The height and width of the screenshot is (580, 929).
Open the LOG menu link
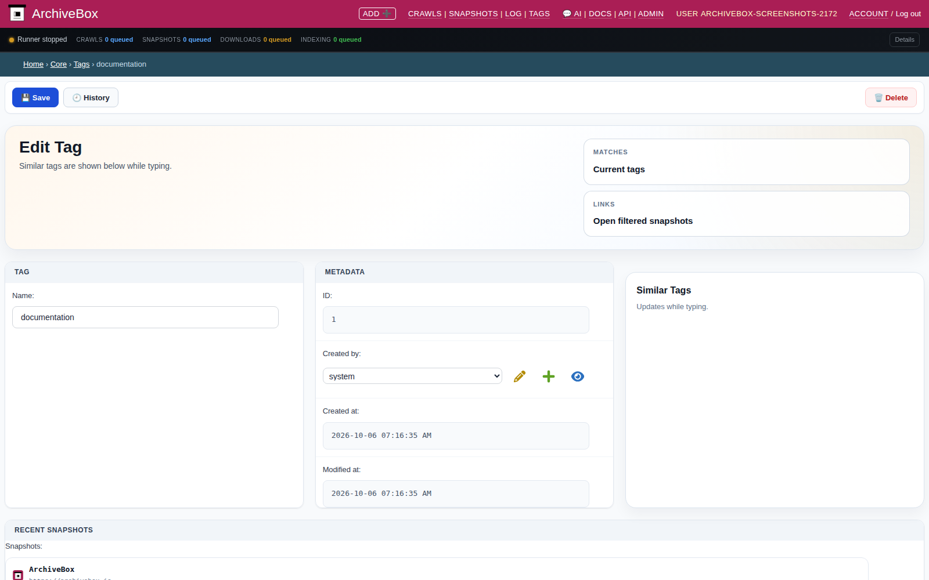(x=513, y=13)
